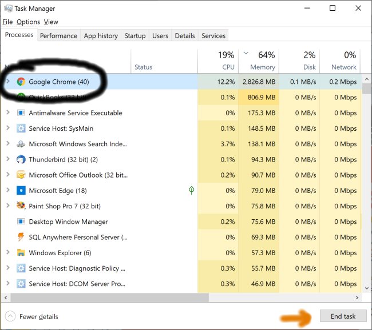Expand the Service Host: SysMain row
This screenshot has width=372, height=330.
(x=8, y=128)
